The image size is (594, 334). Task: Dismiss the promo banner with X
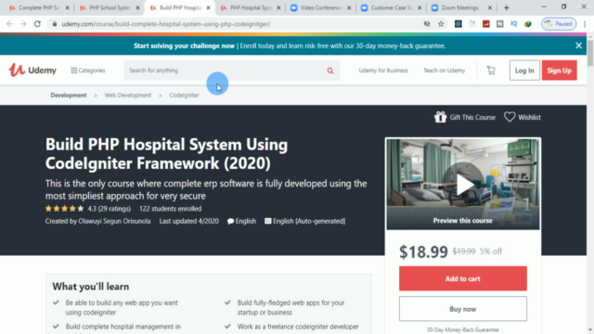coord(578,45)
